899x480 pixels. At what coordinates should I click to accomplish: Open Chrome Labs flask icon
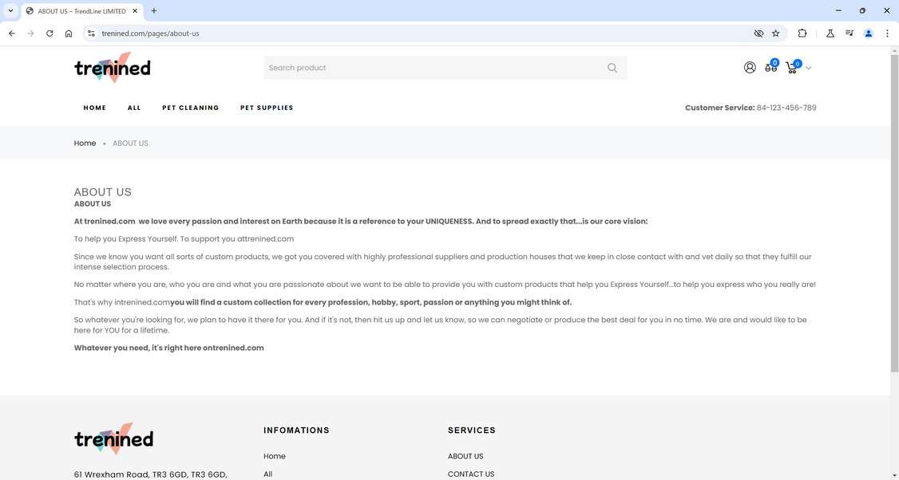[830, 33]
